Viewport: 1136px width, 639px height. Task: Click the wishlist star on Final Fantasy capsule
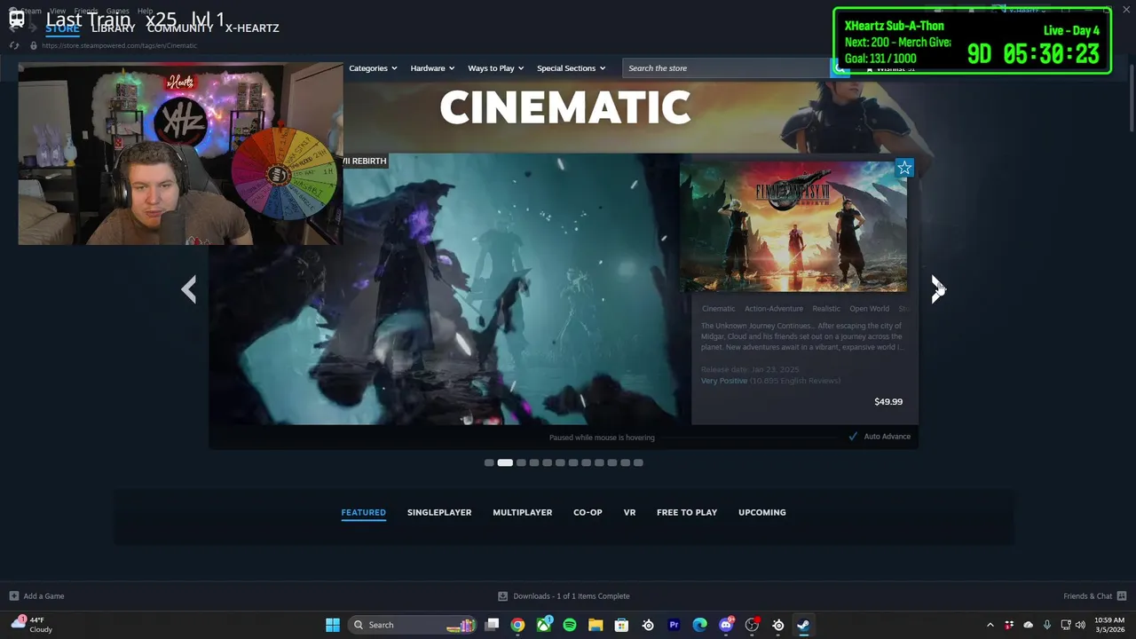[x=903, y=168]
